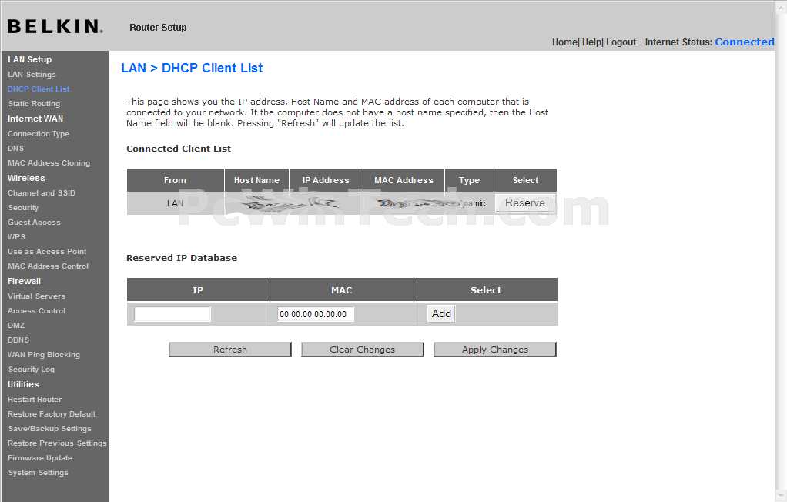View the Security Log
Image resolution: width=787 pixels, height=502 pixels.
[x=31, y=369]
